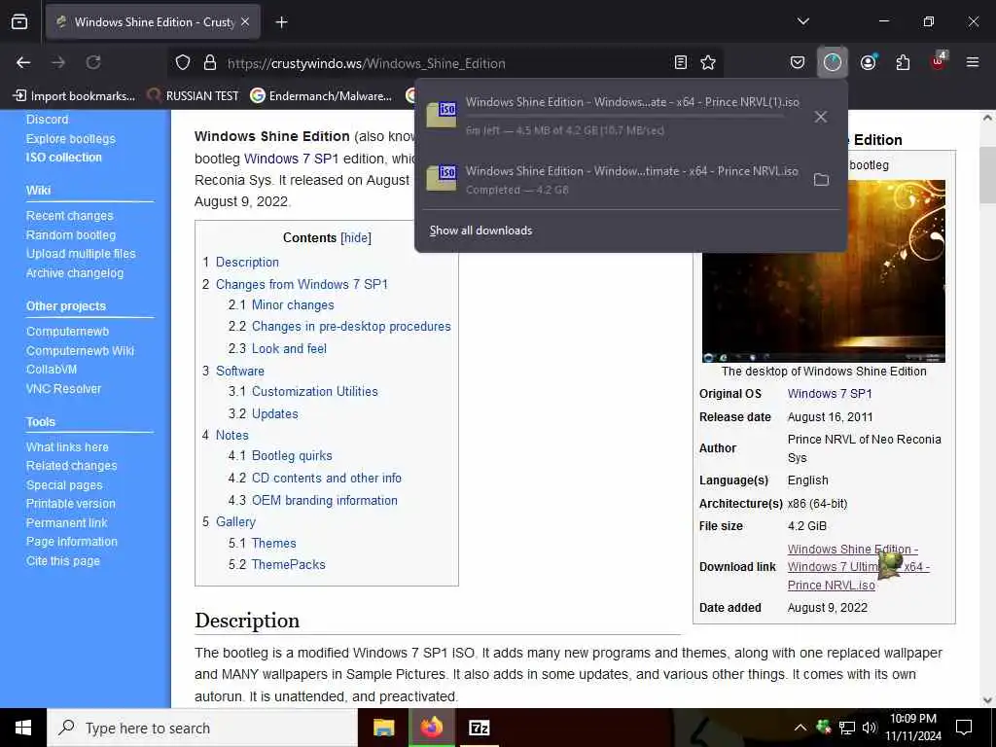The width and height of the screenshot is (996, 747).
Task: Open the Firefox account icon
Action: [x=868, y=62]
